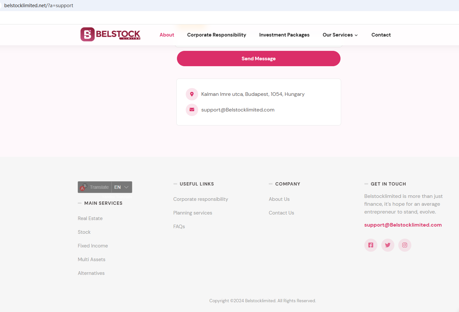Image resolution: width=459 pixels, height=312 pixels.
Task: Click the pink footer support email link
Action: click(x=403, y=225)
